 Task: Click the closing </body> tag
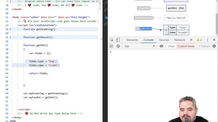pos(17,118)
